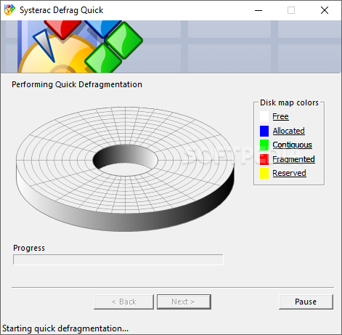Click the Progress bar
The height and width of the screenshot is (335, 342).
click(x=118, y=259)
